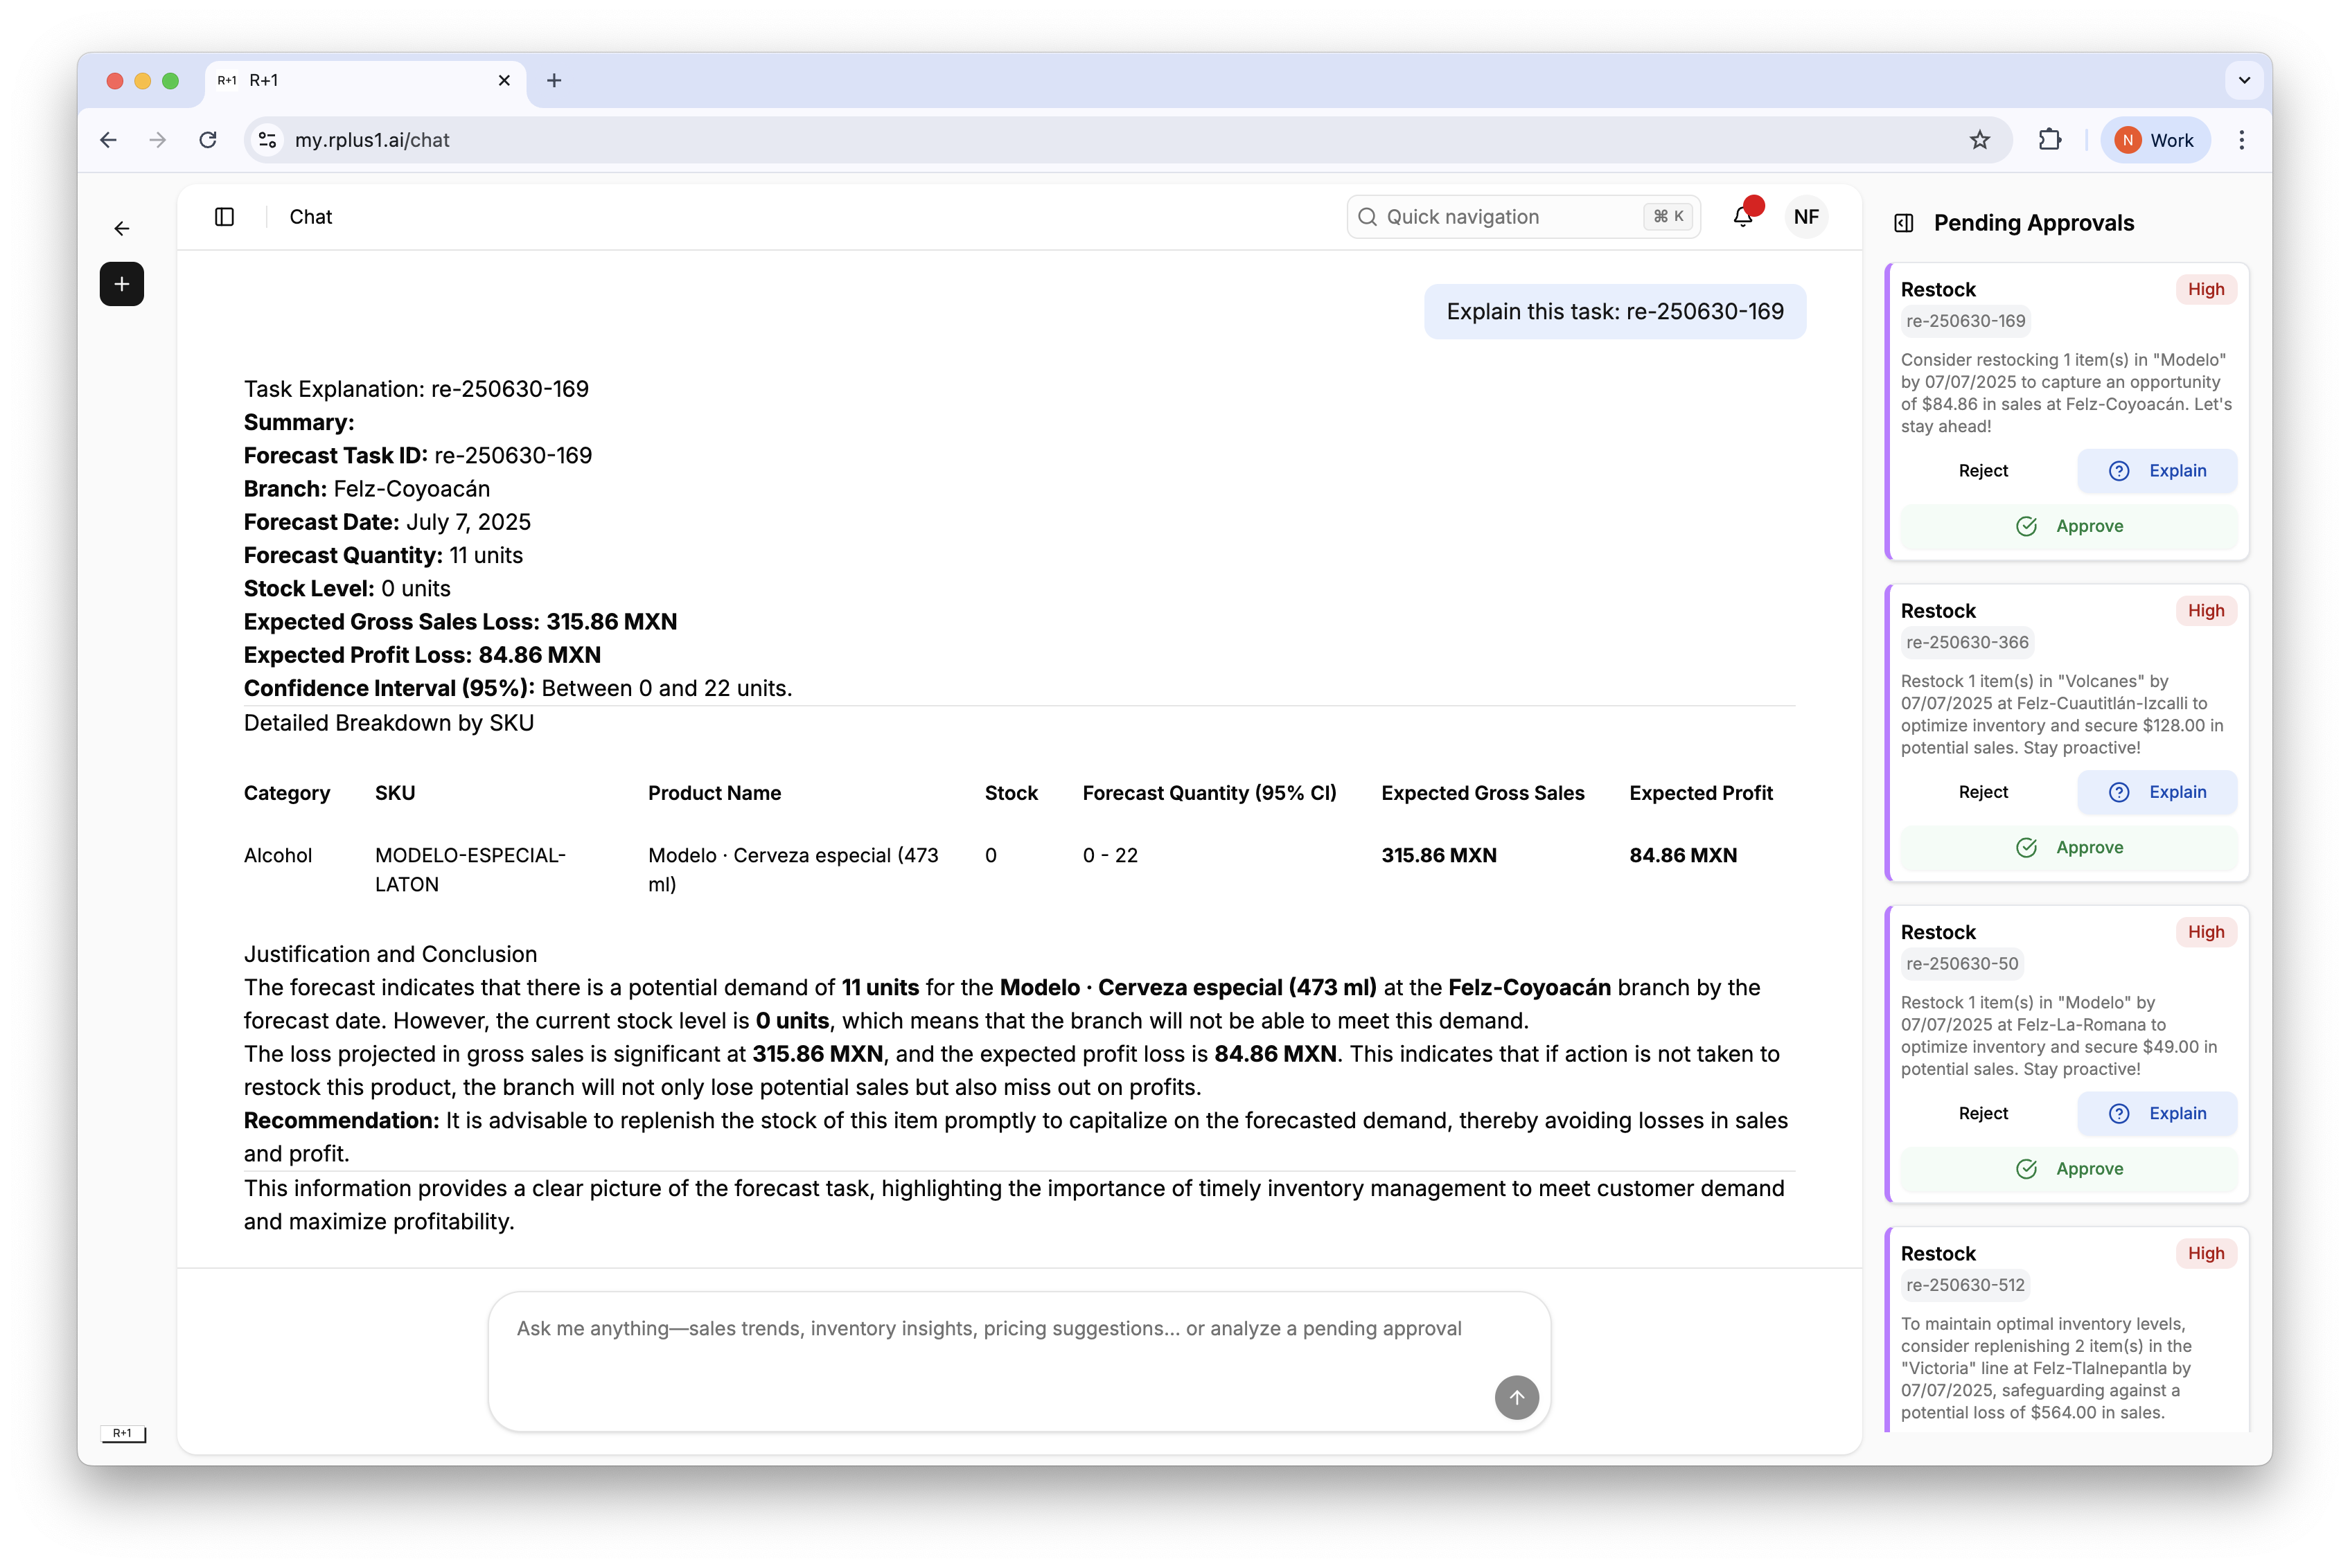Approve restock task re-250630-366
The height and width of the screenshot is (1568, 2350).
pyautogui.click(x=2068, y=848)
